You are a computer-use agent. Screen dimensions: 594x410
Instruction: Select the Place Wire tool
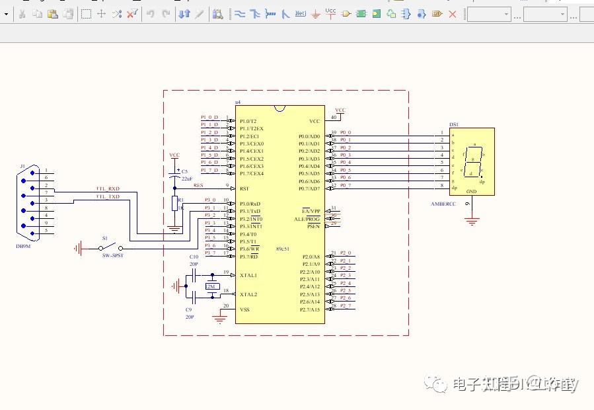click(239, 13)
